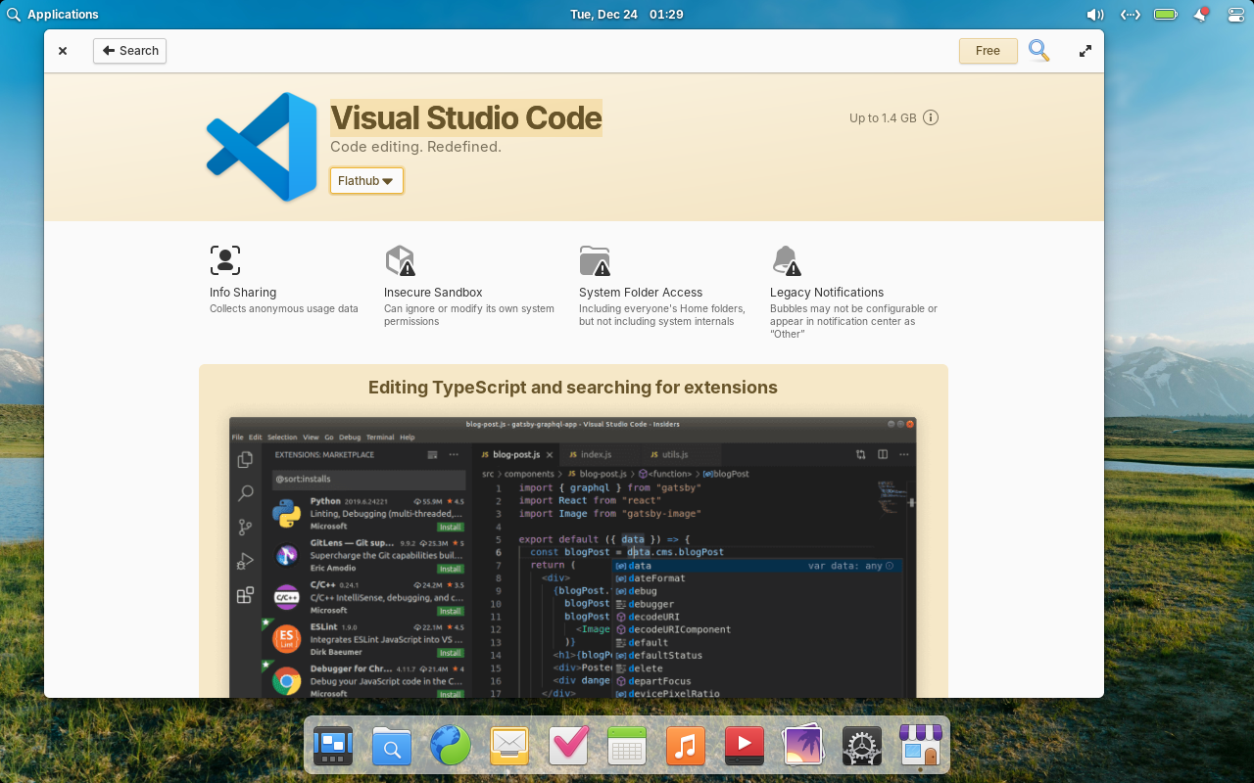Viewport: 1254px width, 783px height.
Task: Open the Multitasking View dock icon
Action: (x=333, y=746)
